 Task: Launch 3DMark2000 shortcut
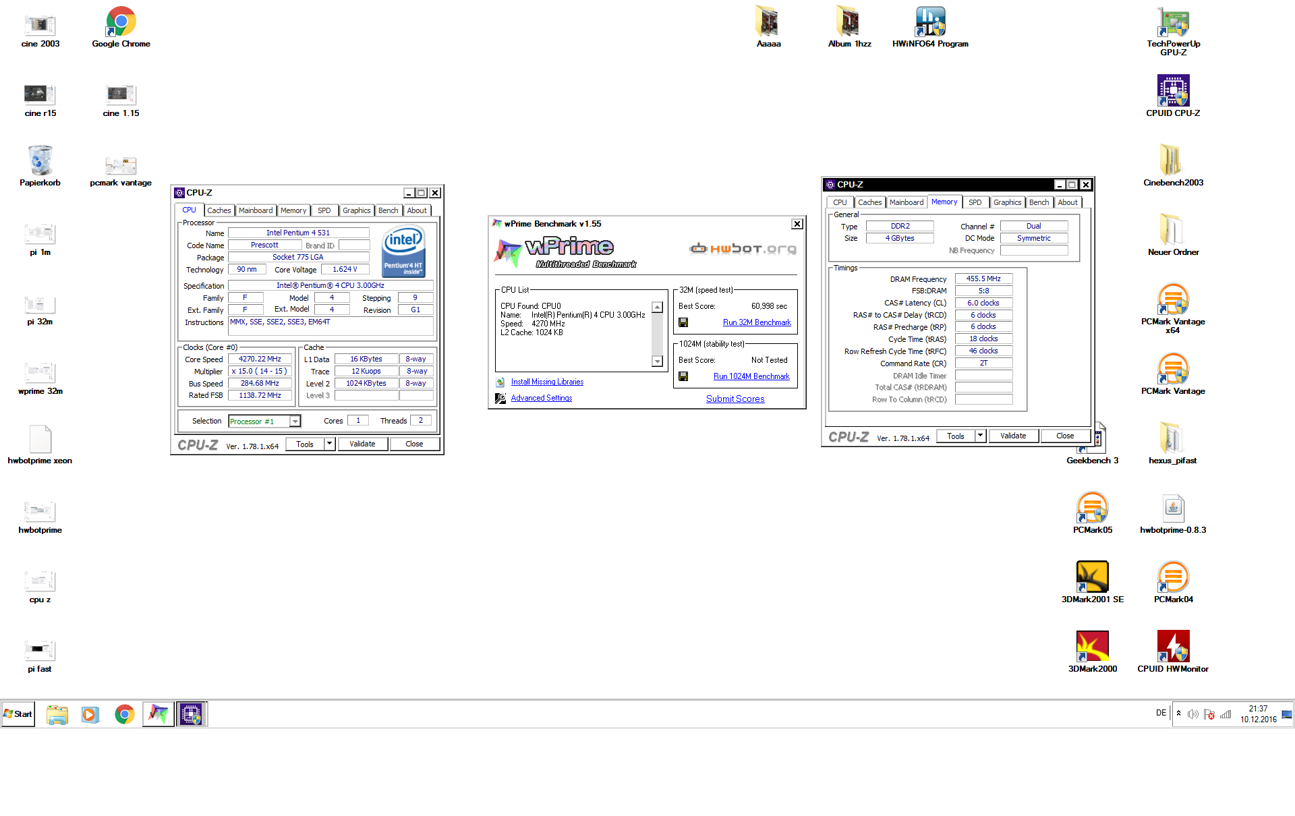[x=1093, y=653]
